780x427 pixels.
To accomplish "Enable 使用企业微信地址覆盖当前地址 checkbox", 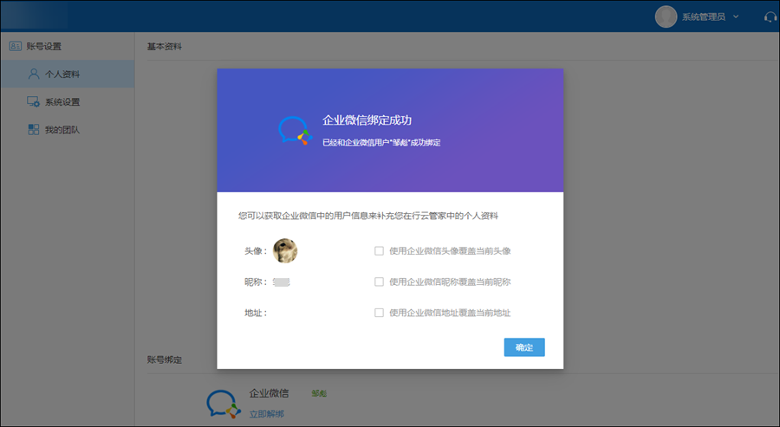I will pyautogui.click(x=379, y=313).
